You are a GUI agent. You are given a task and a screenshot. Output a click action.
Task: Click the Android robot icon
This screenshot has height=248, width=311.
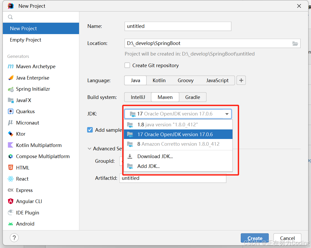click(11, 224)
